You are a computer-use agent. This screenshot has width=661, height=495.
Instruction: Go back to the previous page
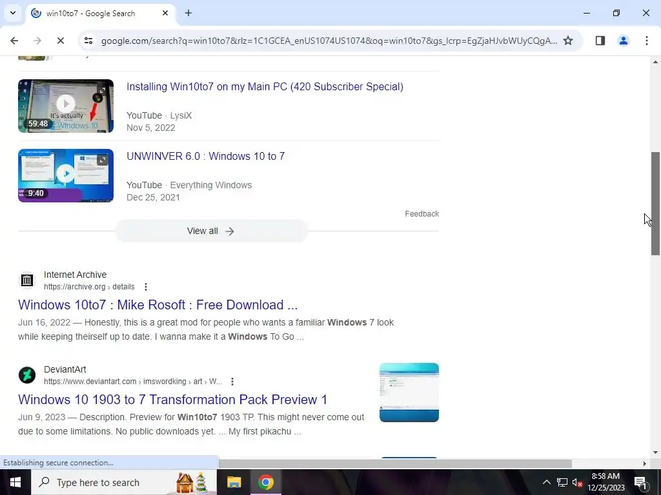(x=14, y=41)
